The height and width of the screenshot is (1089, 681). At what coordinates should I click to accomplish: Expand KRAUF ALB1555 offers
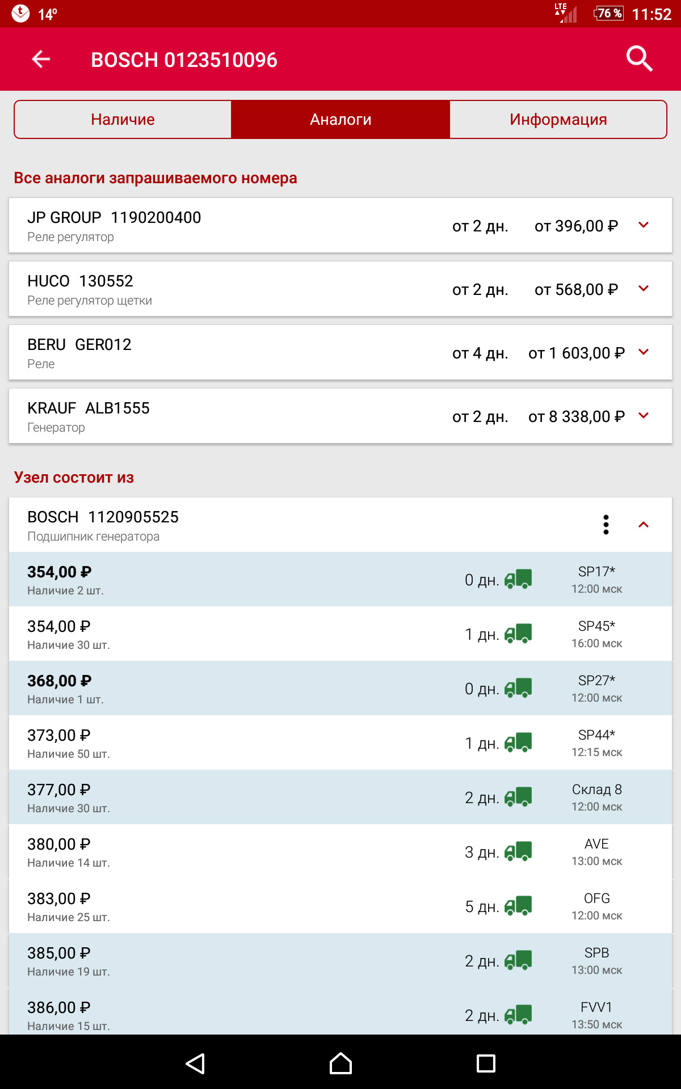[x=644, y=416]
